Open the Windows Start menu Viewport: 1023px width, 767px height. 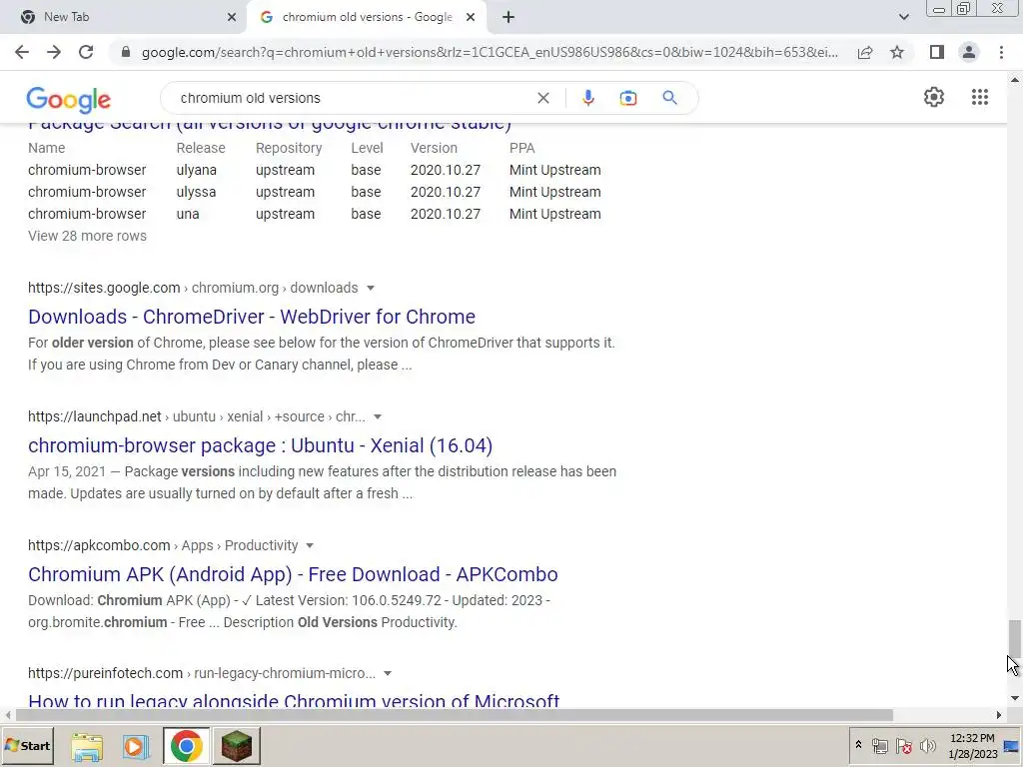pyautogui.click(x=27, y=745)
